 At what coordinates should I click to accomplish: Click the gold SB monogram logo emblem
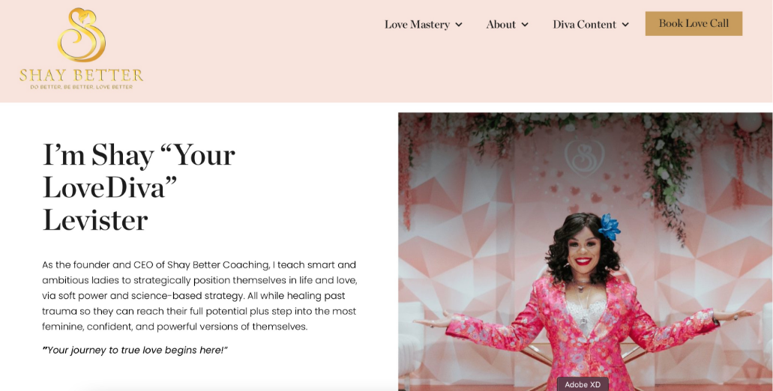coord(81,34)
